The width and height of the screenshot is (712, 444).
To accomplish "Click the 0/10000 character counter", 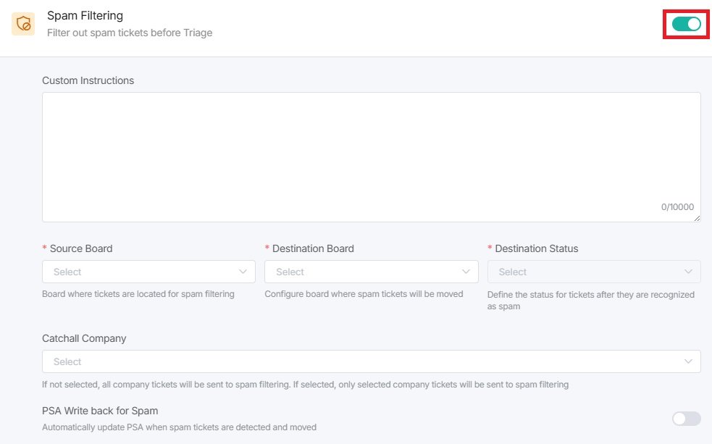I will 677,207.
